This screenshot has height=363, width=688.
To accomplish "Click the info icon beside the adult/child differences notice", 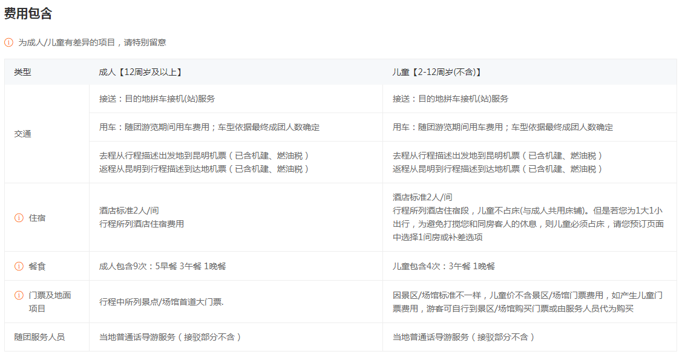I will click(x=8, y=42).
